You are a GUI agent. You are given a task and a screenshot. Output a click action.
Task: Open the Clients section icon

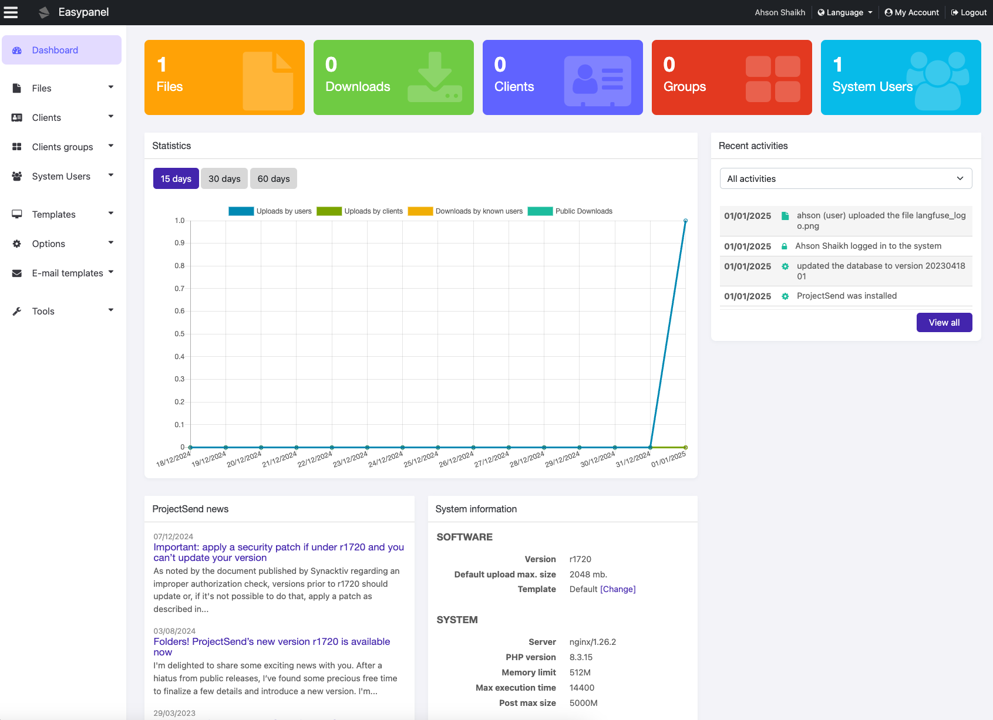click(x=16, y=117)
